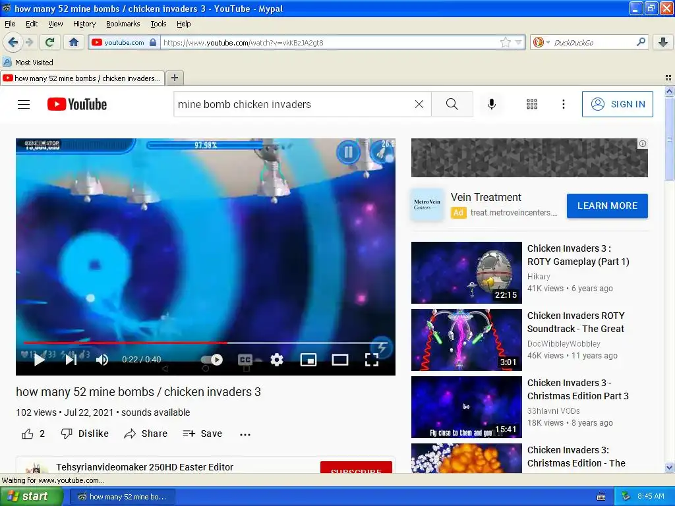The width and height of the screenshot is (675, 506).
Task: Click the Dislike button
Action: point(84,434)
